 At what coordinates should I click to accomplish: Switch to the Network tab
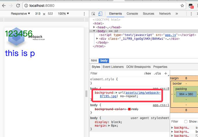pyautogui.click(x=165, y=14)
